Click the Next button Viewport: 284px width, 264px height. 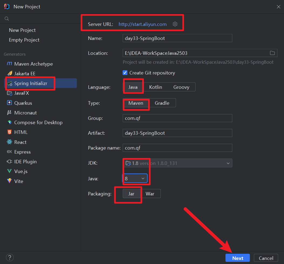point(238,258)
